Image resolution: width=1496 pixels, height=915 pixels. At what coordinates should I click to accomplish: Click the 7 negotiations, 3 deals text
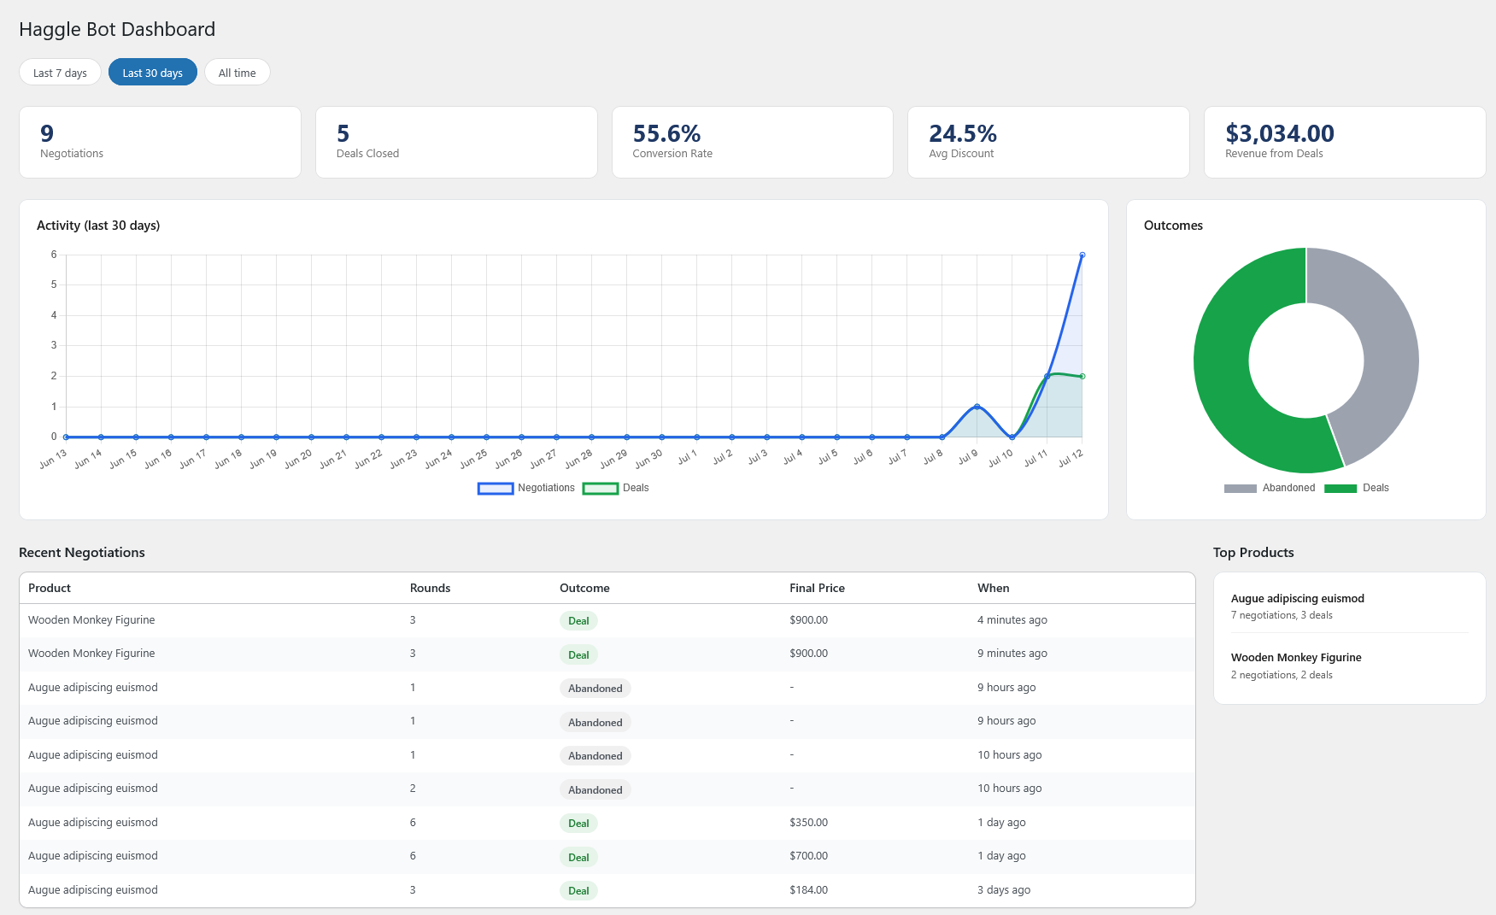(x=1282, y=615)
